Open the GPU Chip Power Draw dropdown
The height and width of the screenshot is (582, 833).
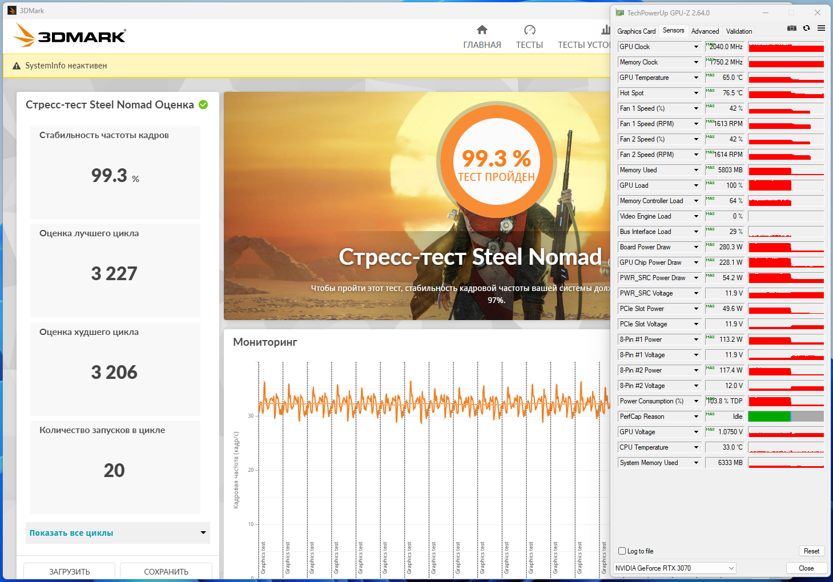[x=696, y=262]
